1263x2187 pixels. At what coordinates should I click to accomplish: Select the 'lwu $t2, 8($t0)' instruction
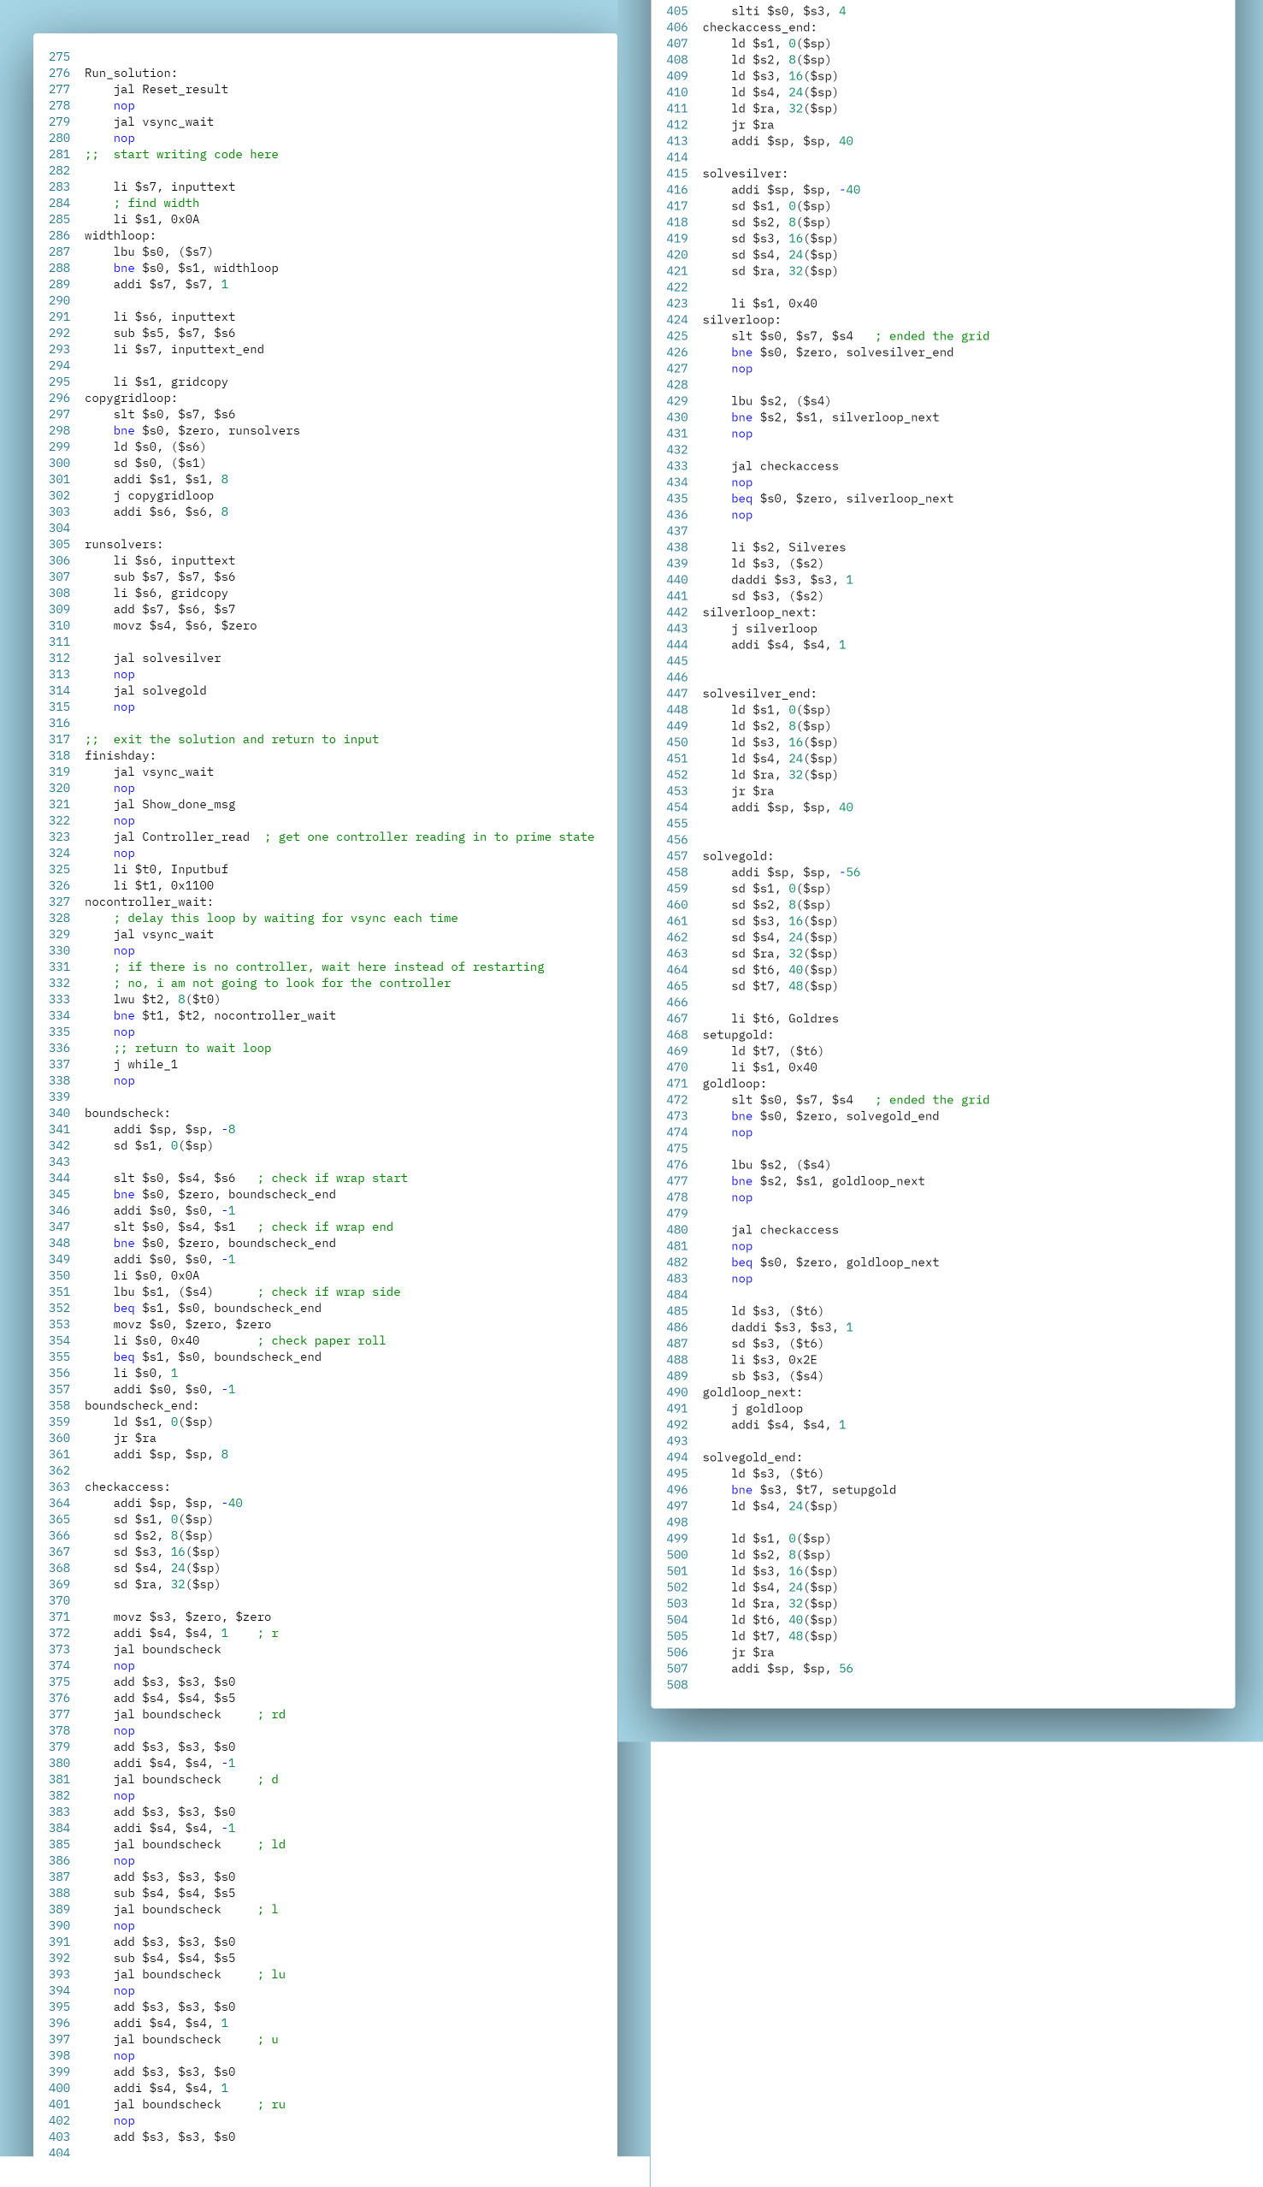(x=167, y=999)
